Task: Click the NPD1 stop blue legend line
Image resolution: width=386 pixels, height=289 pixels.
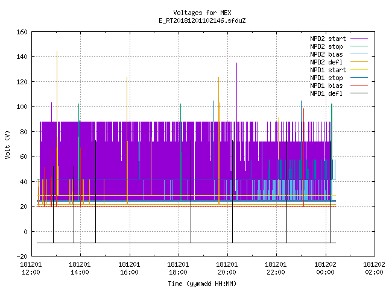Action: point(359,78)
